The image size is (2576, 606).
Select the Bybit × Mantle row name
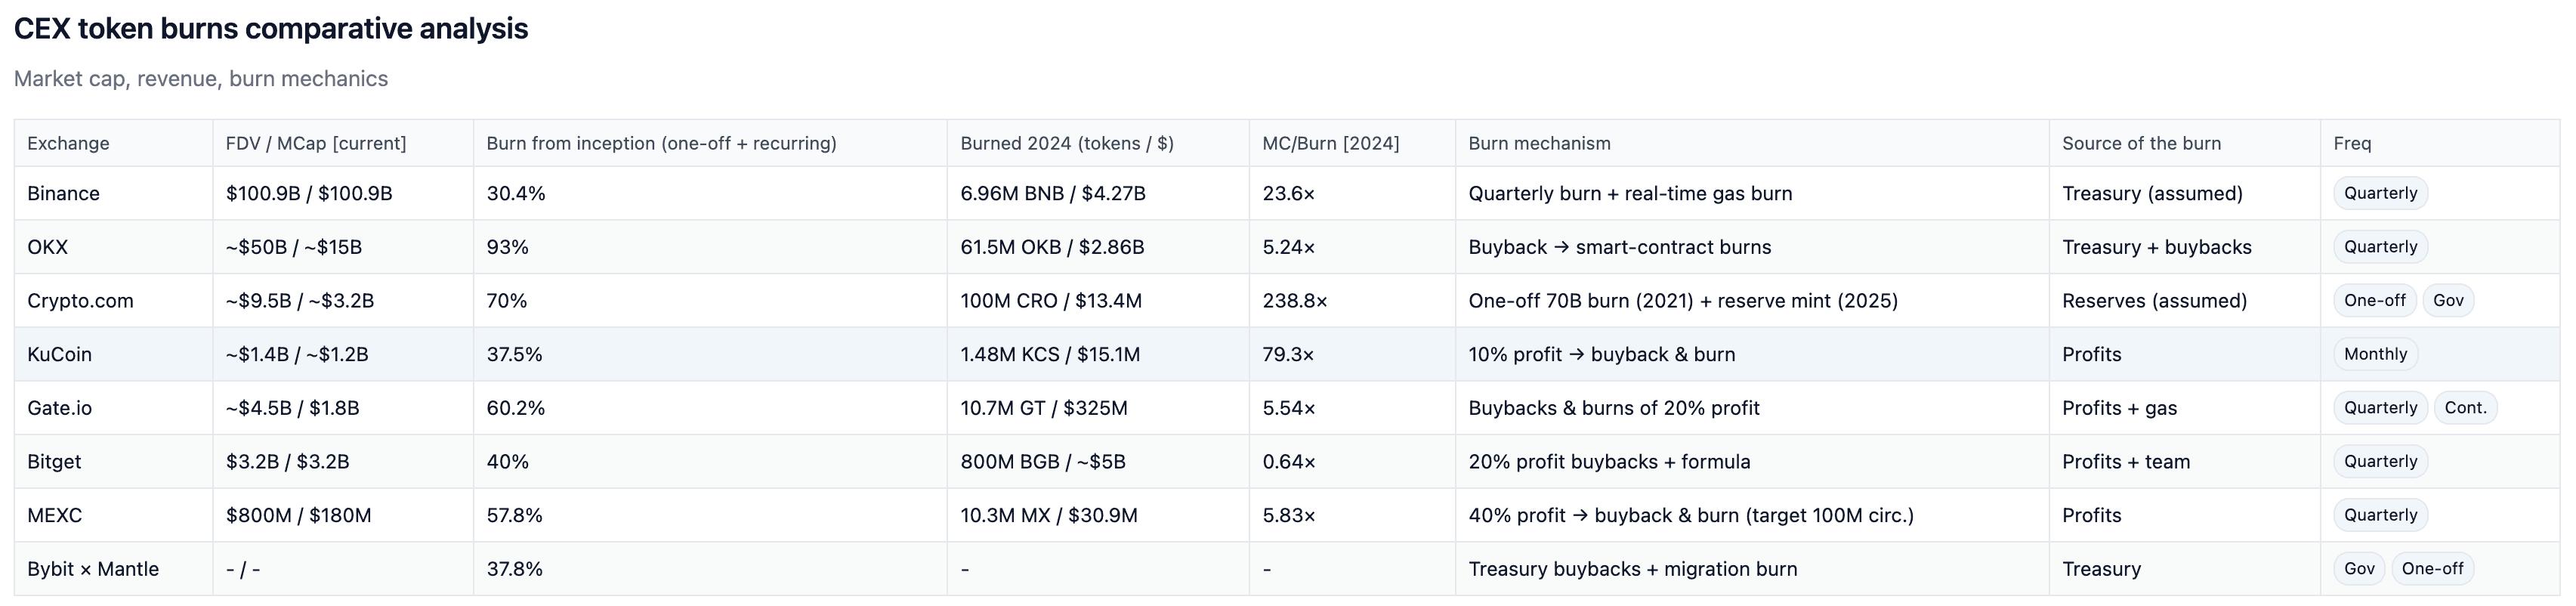coord(93,569)
